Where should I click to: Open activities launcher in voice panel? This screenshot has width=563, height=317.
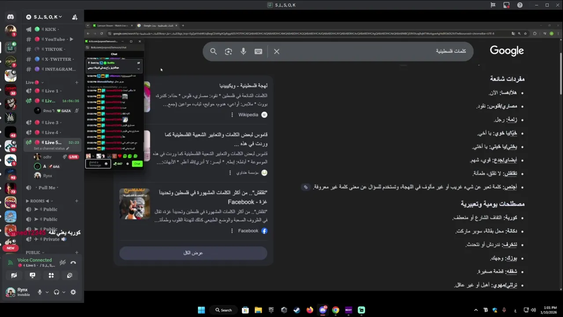pos(51,275)
